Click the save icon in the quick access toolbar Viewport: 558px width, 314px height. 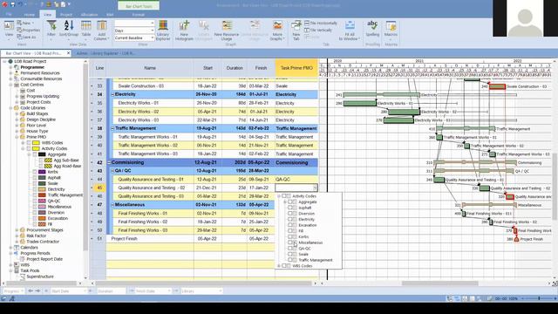12,4
